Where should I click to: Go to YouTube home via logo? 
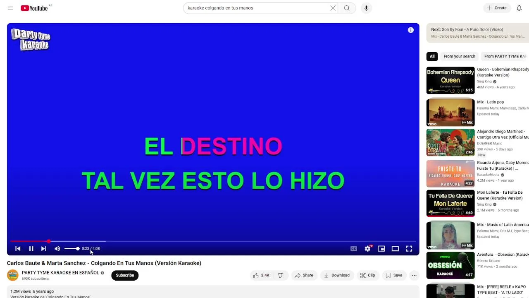tap(34, 8)
